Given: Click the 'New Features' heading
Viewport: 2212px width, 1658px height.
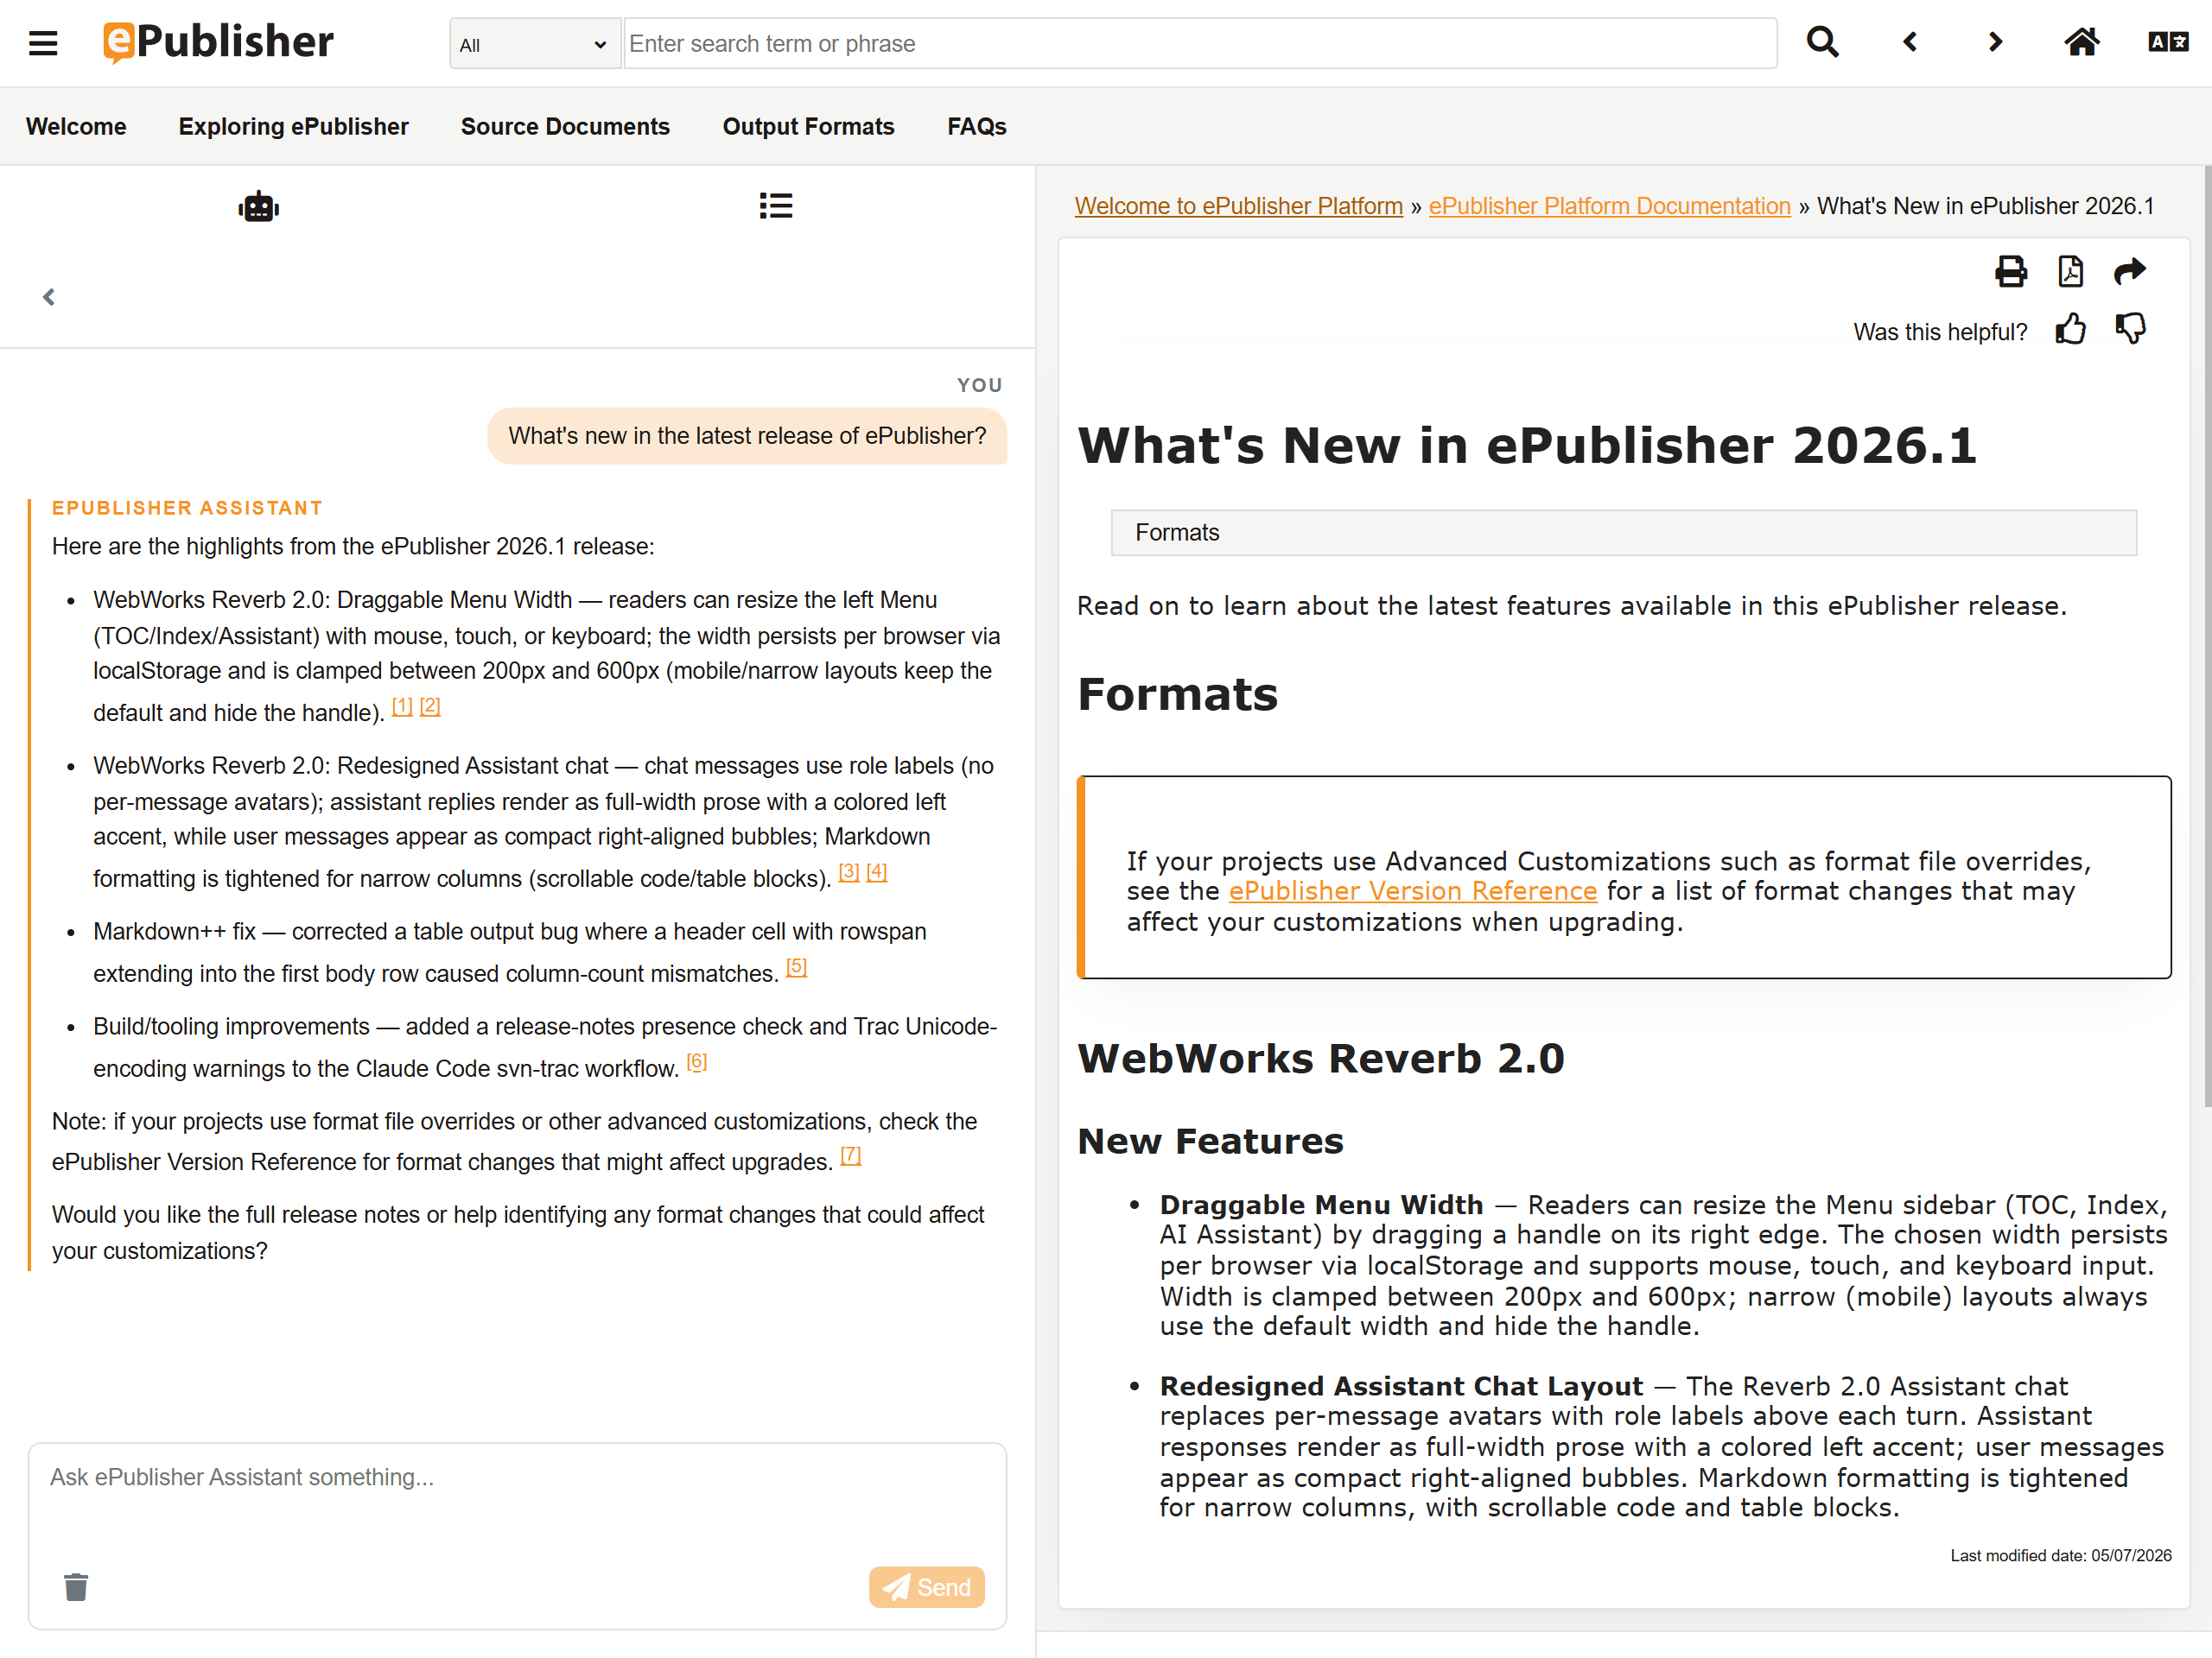Looking at the screenshot, I should pyautogui.click(x=1210, y=1142).
